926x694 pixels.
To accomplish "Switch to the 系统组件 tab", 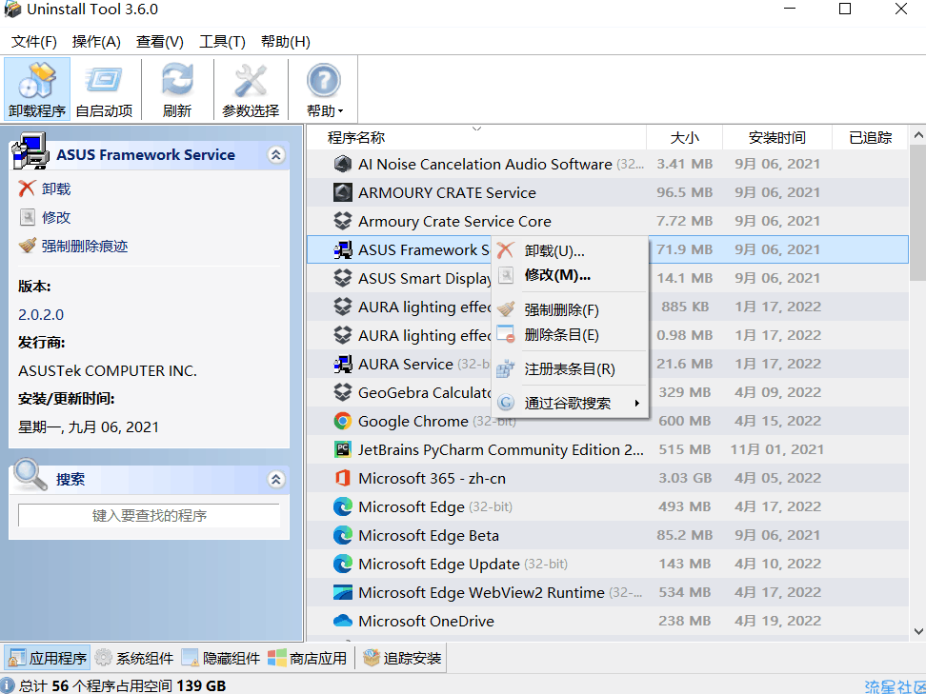I will click(134, 658).
